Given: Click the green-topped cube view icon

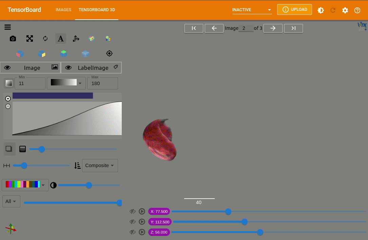Looking at the screenshot, I should [x=63, y=53].
